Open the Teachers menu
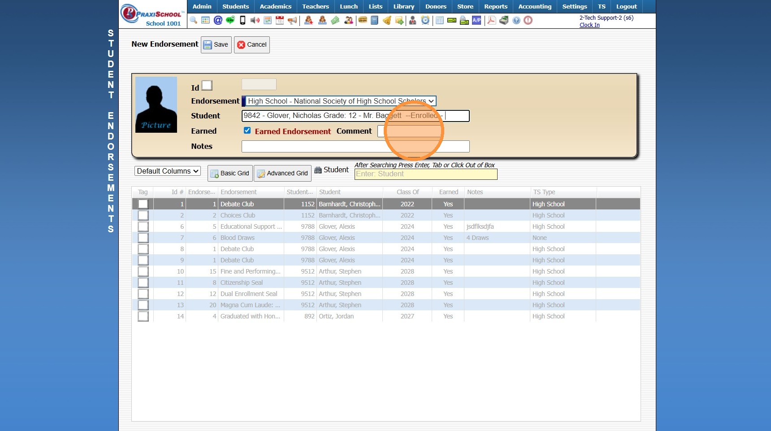 tap(315, 6)
